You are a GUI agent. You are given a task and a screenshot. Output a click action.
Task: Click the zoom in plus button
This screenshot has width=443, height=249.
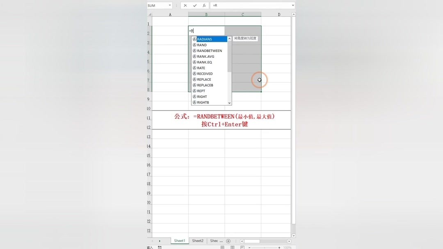pos(279,247)
